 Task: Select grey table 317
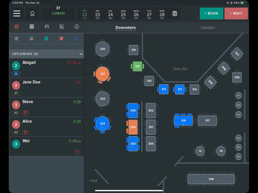(207, 120)
